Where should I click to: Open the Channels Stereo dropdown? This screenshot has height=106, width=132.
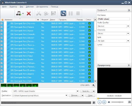point(128,33)
